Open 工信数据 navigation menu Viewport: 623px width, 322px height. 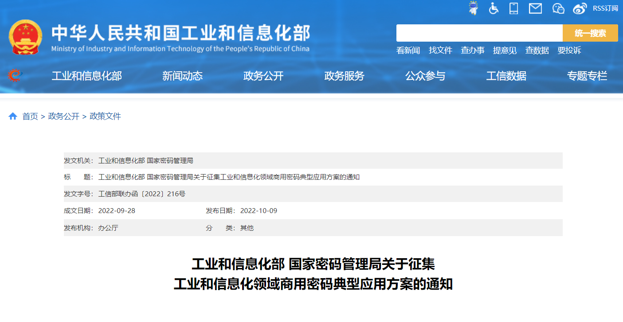pyautogui.click(x=506, y=76)
